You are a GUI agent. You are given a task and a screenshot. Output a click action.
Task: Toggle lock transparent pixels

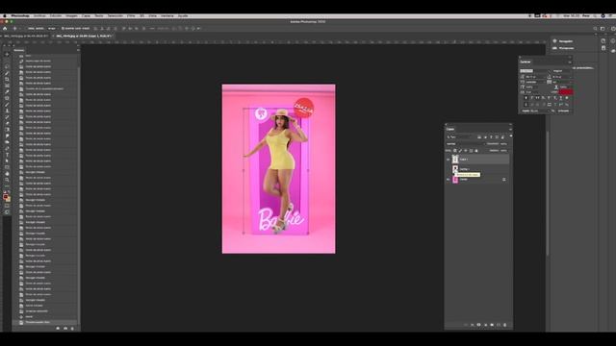point(455,151)
